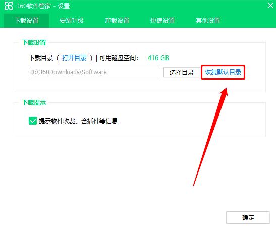Go to the 卸载设置 tab
Screen dimensions: 276x230
click(x=117, y=21)
